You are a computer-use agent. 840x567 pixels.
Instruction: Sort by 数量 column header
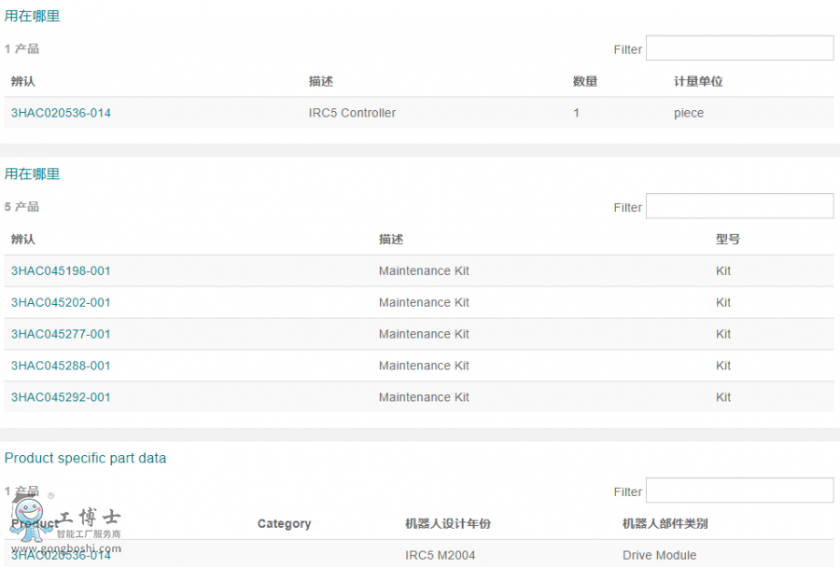tap(585, 81)
